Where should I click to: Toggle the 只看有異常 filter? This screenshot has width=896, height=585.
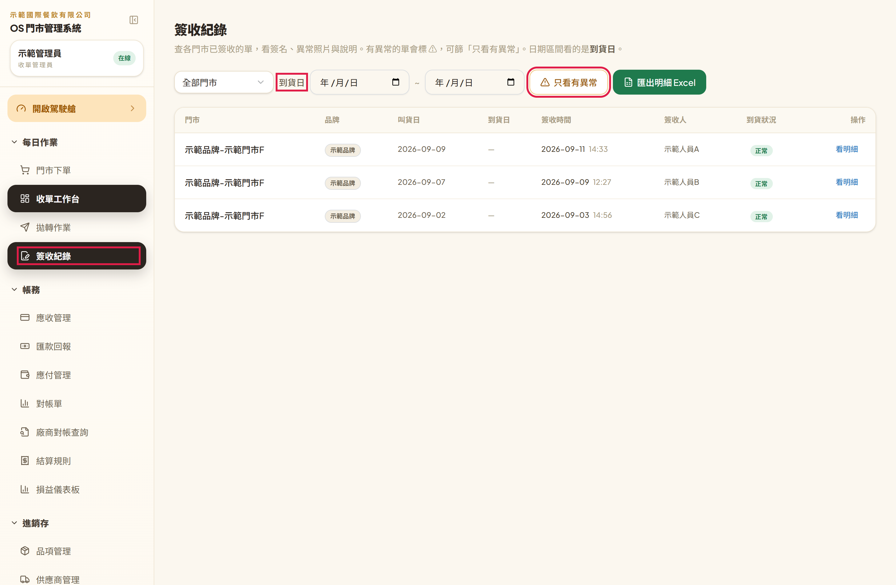pos(568,82)
